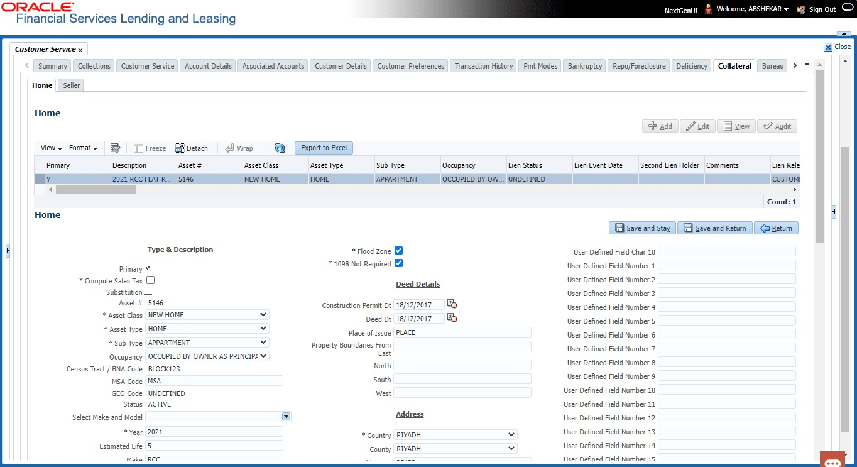Open the Account Details tab
857x467 pixels.
(209, 66)
